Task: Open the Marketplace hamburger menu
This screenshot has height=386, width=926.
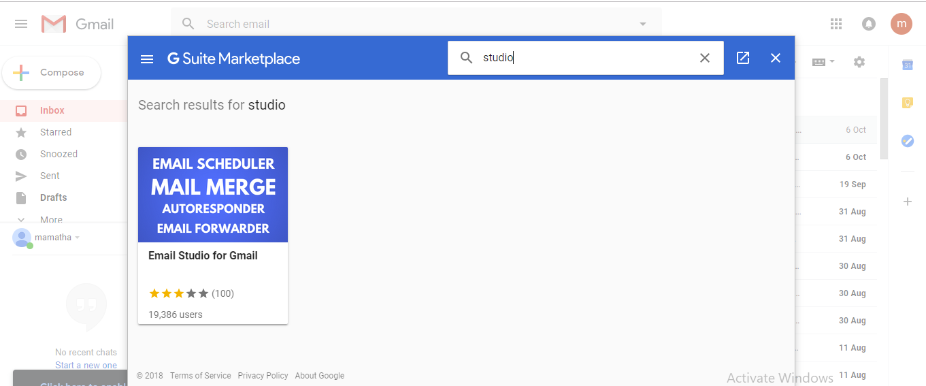Action: (x=147, y=59)
